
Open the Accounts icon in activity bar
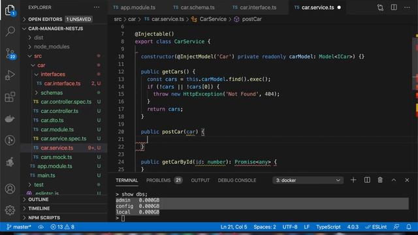10,189
